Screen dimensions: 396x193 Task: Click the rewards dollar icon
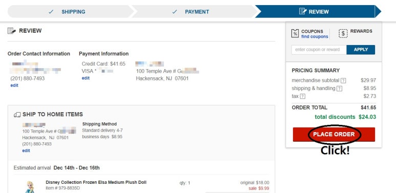[343, 33]
